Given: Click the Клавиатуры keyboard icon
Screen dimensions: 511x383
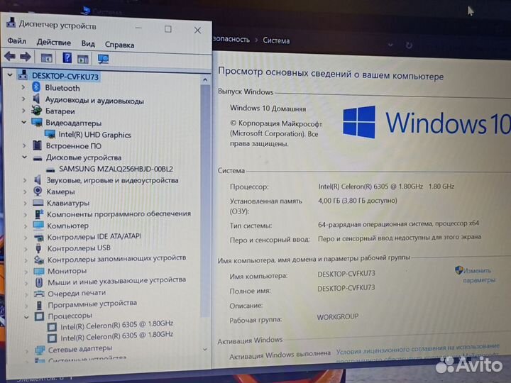Looking at the screenshot, I should click(38, 203).
